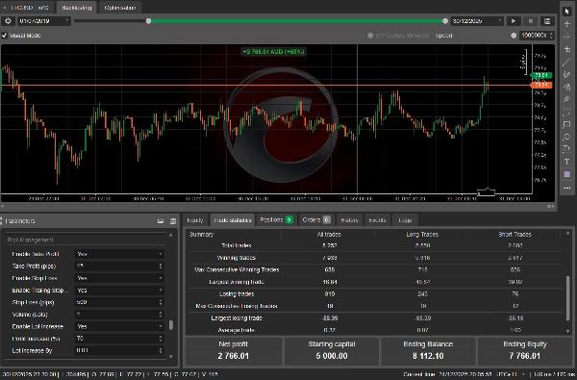Screen dimensions: 577x380
Task: Click Parameters panel save preset icon
Action: pos(173,221)
